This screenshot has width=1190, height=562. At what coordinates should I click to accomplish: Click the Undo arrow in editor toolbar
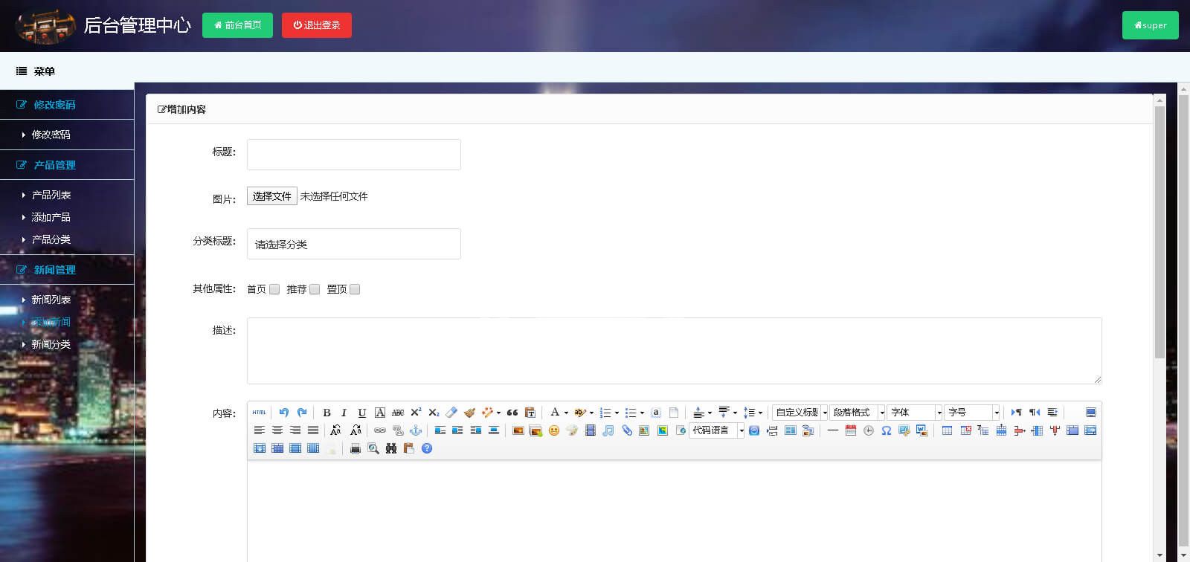(283, 413)
